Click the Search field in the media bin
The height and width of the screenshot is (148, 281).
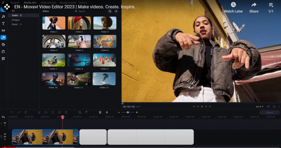(x=90, y=11)
